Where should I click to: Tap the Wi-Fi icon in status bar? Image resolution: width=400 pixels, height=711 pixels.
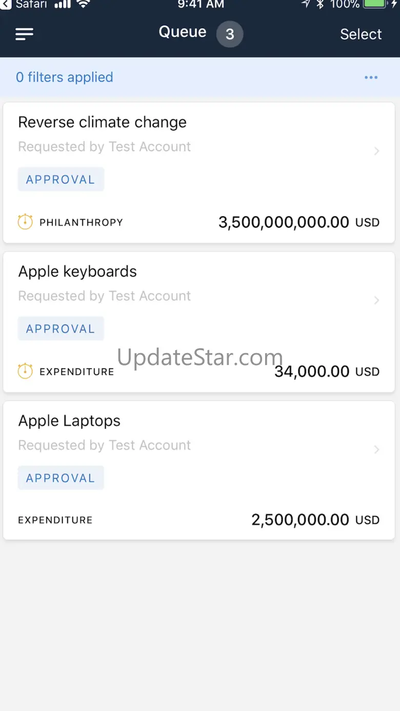(84, 5)
